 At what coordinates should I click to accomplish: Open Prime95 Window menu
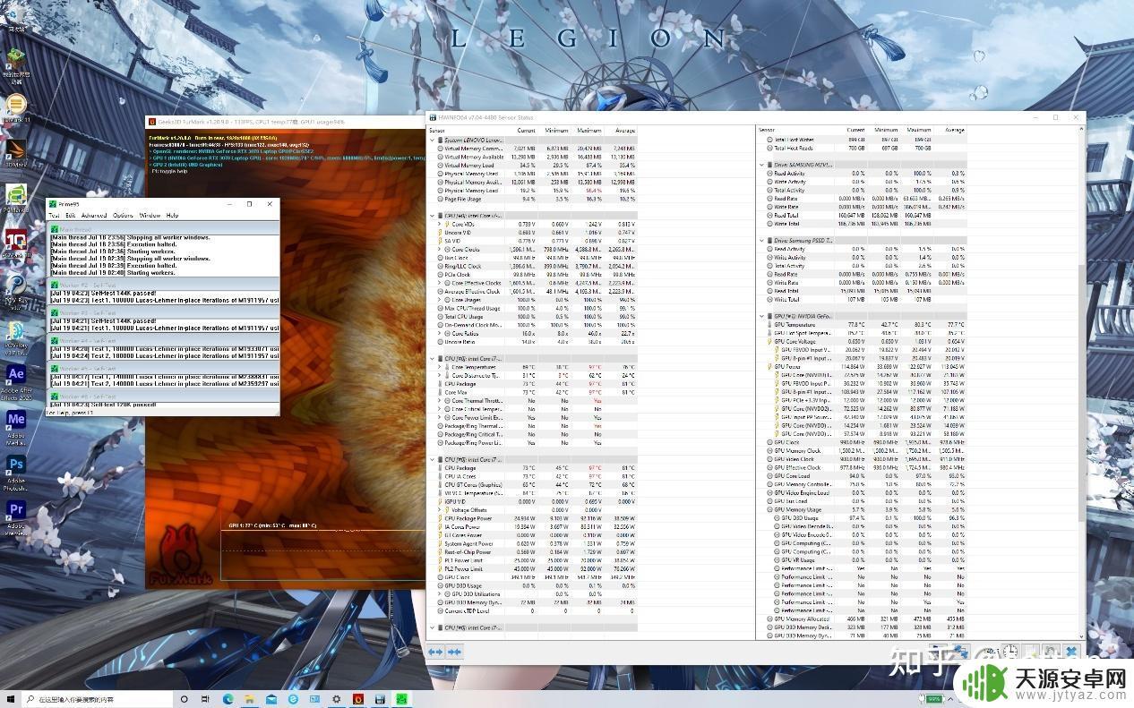(x=150, y=215)
